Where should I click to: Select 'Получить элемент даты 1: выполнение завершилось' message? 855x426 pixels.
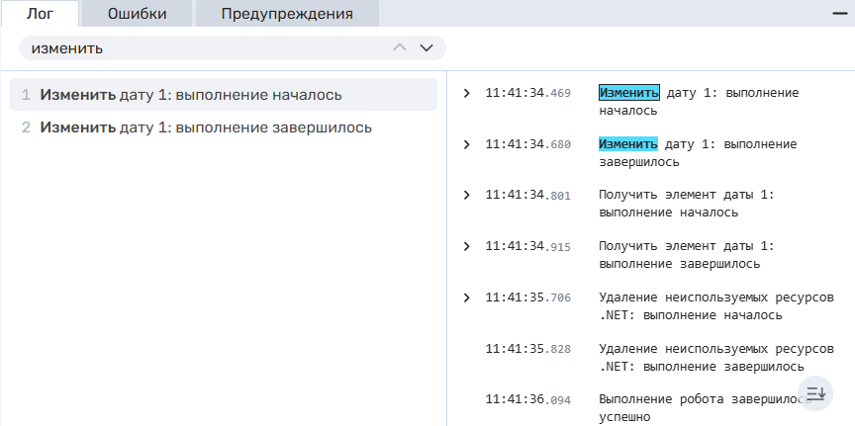pyautogui.click(x=686, y=255)
